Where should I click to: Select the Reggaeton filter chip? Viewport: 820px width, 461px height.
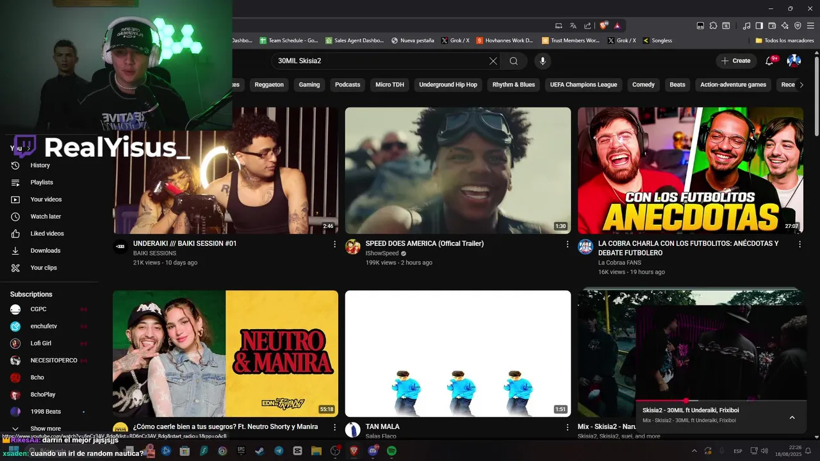tap(269, 85)
